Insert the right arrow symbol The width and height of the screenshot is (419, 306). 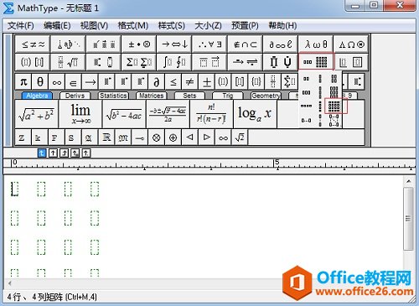tap(91, 81)
